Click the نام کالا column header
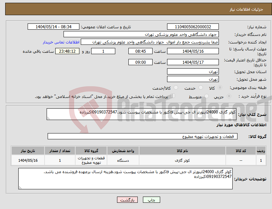The height and width of the screenshot is (209, 272). tap(182, 151)
